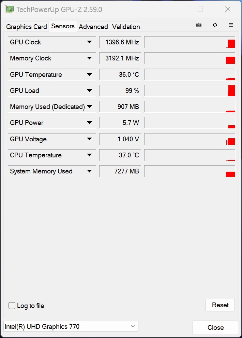This screenshot has width=242, height=338.
Task: Open the GPU Temperature dropdown arrow
Action: [x=89, y=74]
